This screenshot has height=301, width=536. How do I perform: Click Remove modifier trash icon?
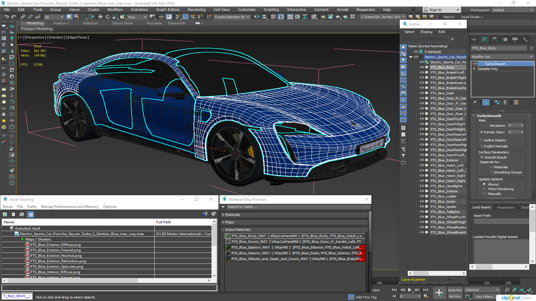click(505, 103)
